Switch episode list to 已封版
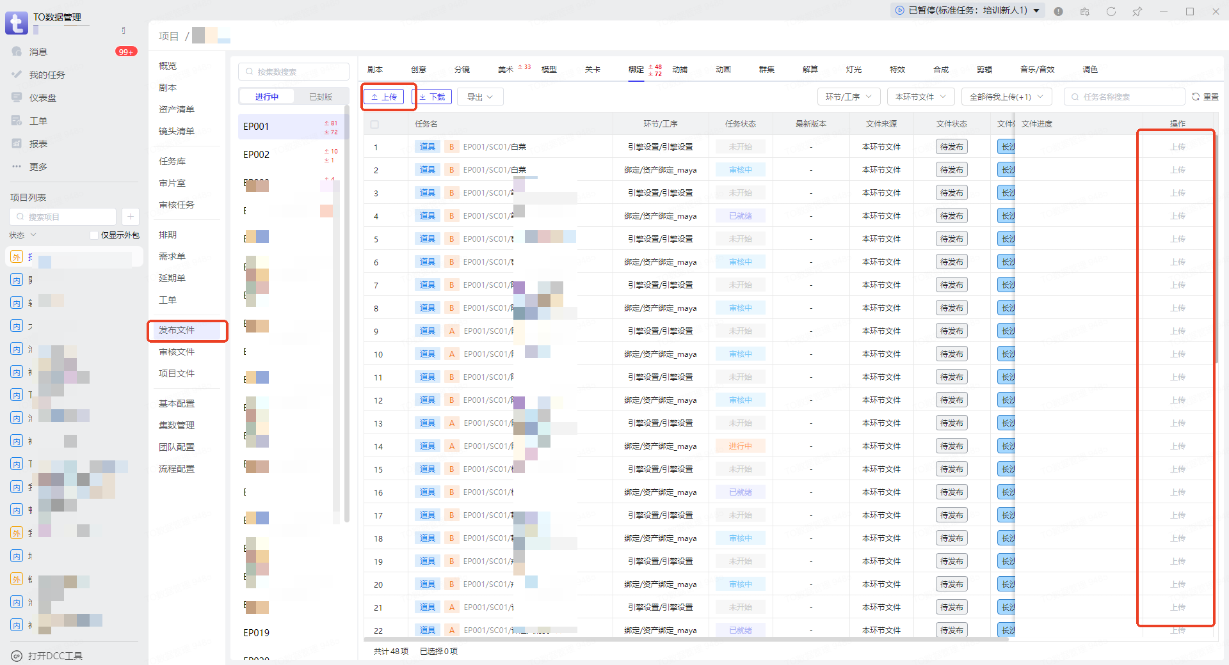This screenshot has height=665, width=1229. click(320, 97)
